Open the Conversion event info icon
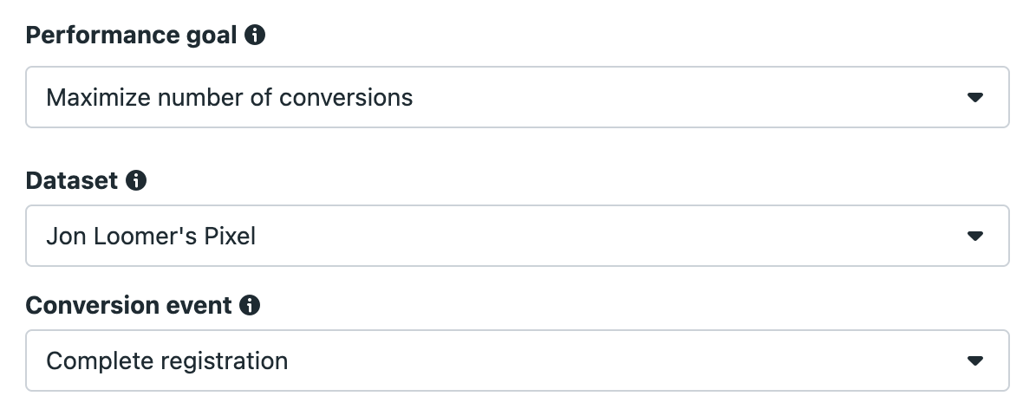 [x=249, y=305]
